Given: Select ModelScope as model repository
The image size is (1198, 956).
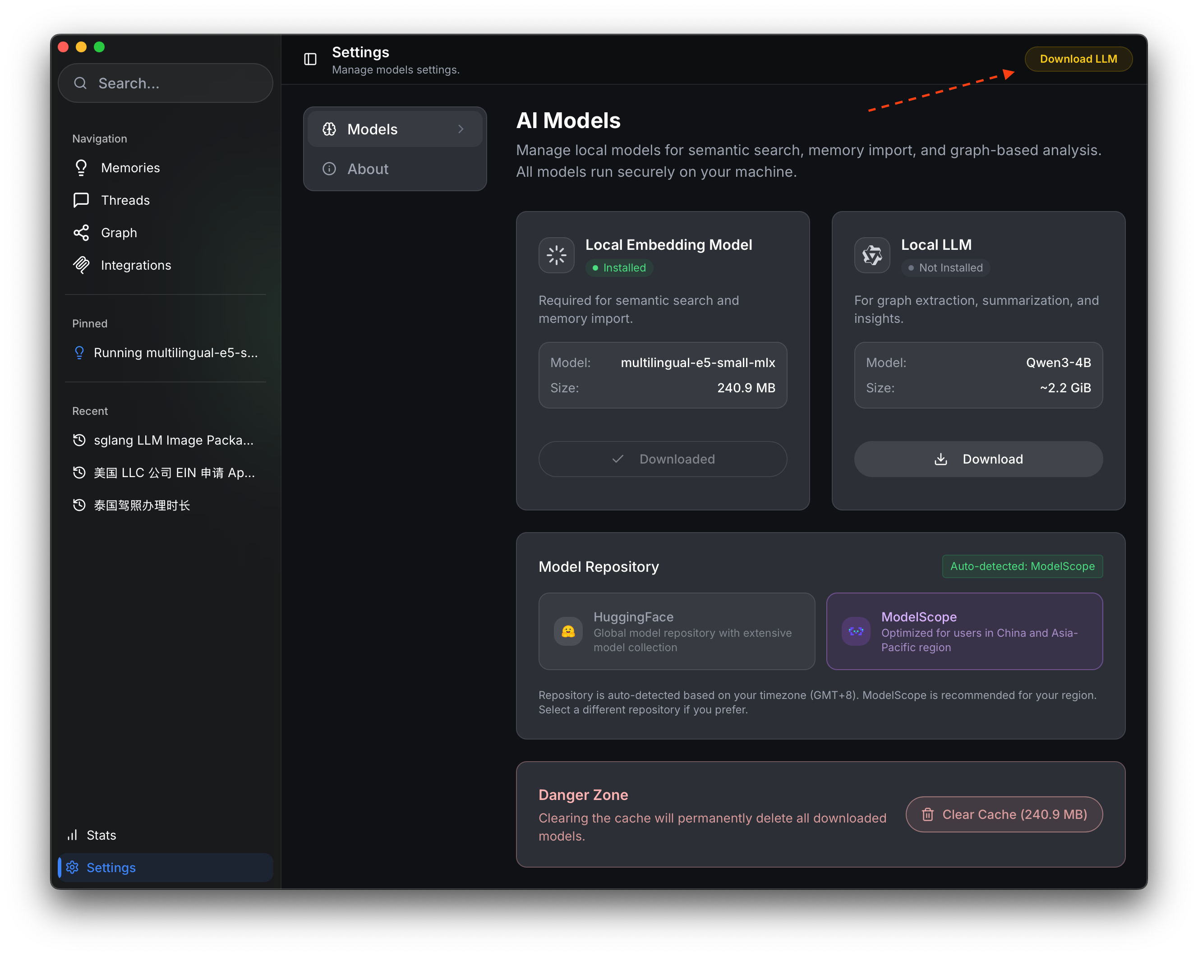Looking at the screenshot, I should 965,632.
